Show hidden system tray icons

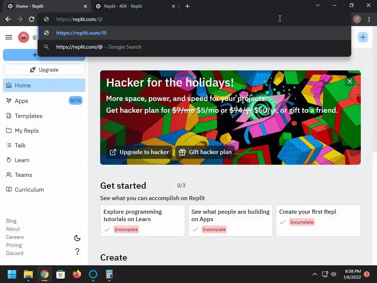point(314,274)
